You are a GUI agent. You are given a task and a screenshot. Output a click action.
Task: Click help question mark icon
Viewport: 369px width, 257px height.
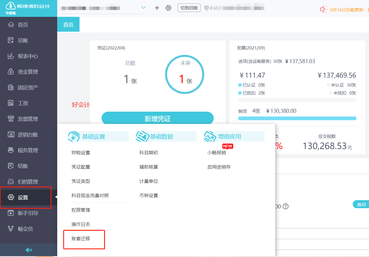point(285,206)
